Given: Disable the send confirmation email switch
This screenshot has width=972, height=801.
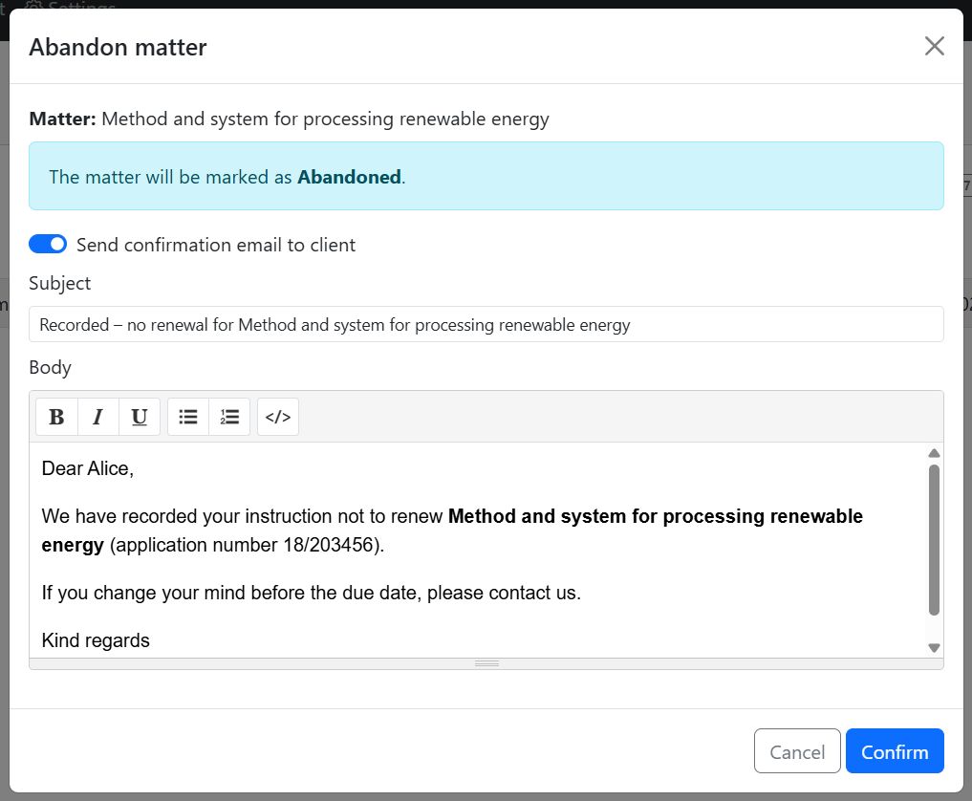Looking at the screenshot, I should [48, 245].
